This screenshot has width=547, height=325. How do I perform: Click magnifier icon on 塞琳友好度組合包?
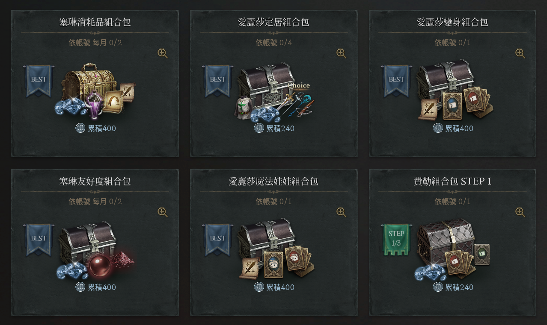pyautogui.click(x=162, y=212)
